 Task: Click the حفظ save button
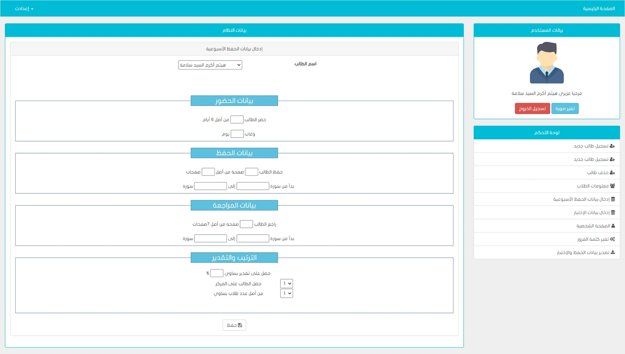234,325
